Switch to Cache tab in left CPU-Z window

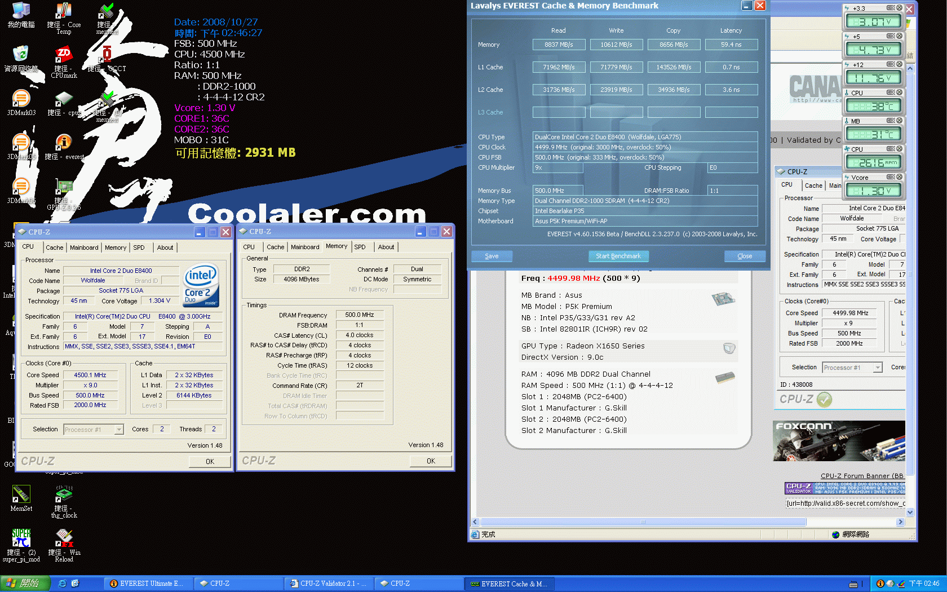pyautogui.click(x=55, y=248)
